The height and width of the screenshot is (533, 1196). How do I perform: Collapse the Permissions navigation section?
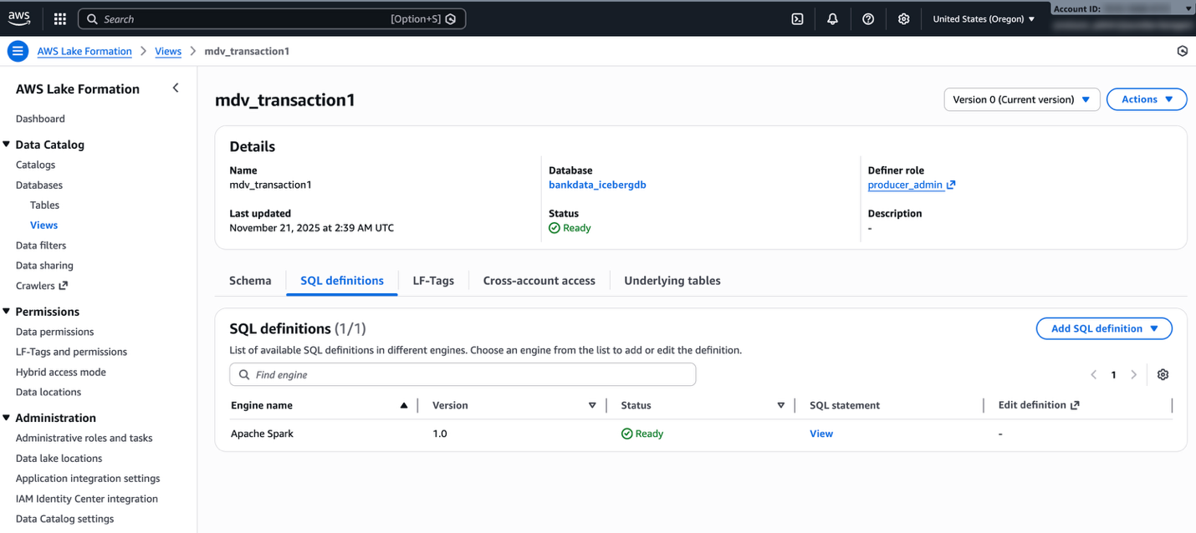(x=7, y=312)
